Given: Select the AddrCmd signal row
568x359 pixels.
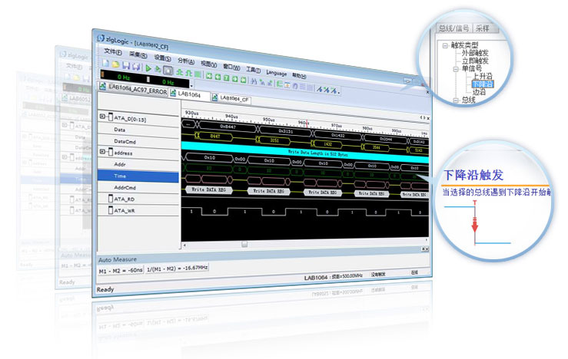Looking at the screenshot, I should [x=139, y=188].
